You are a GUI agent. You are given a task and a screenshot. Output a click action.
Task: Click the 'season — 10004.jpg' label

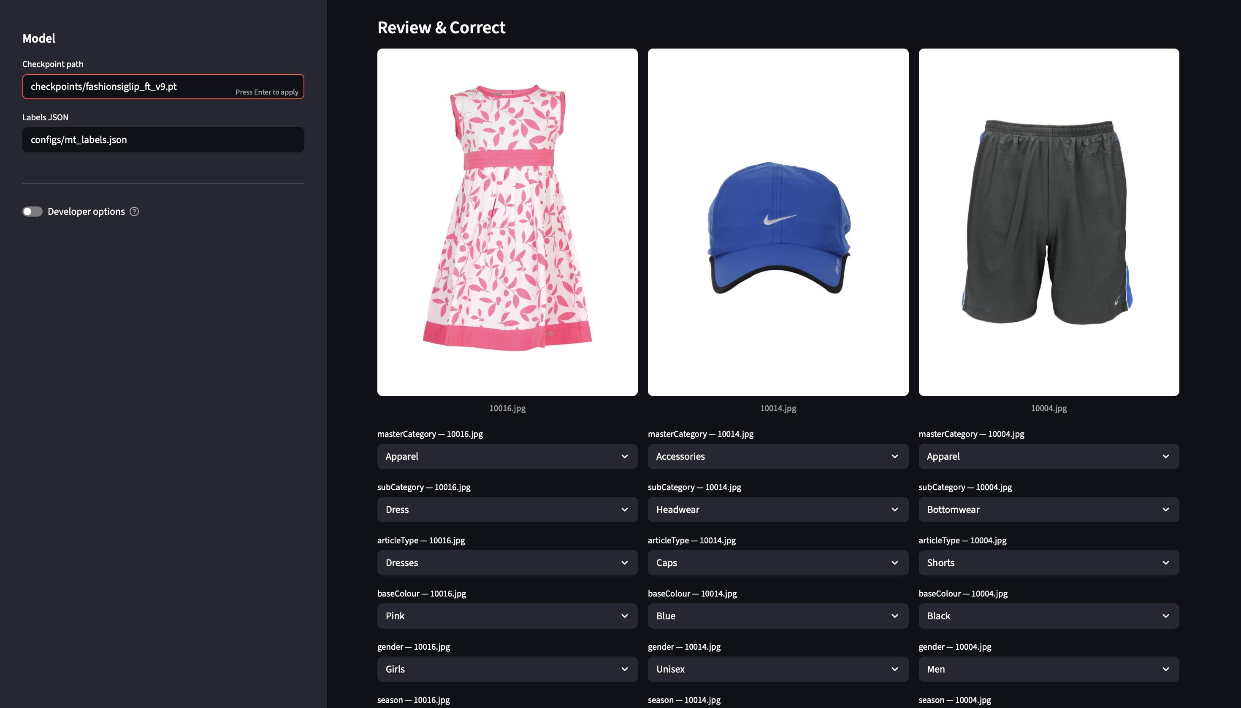tap(955, 700)
